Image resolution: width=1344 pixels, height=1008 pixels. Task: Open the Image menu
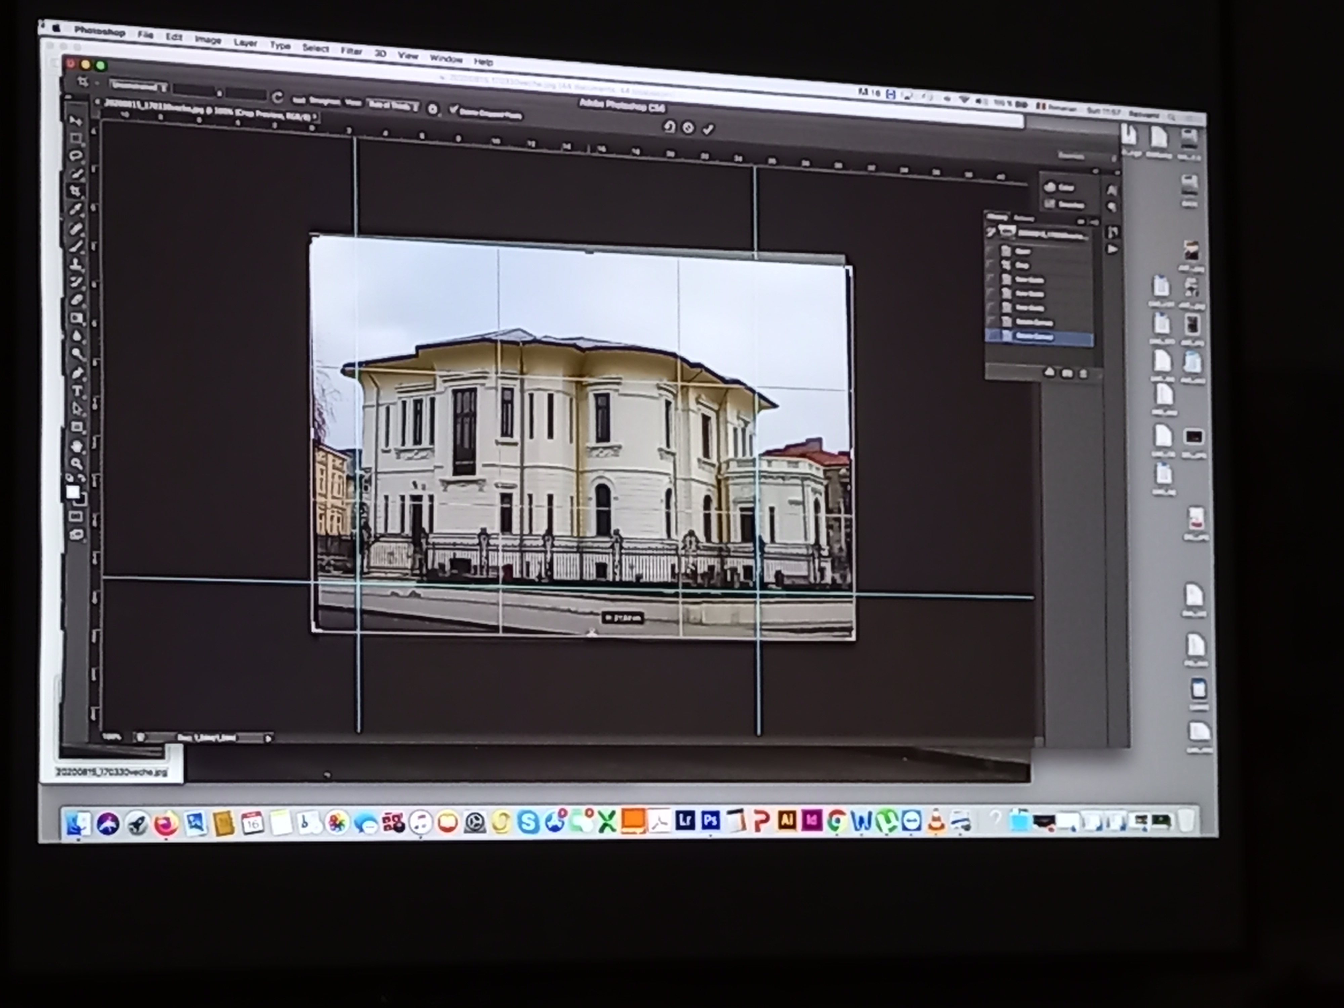click(x=208, y=41)
